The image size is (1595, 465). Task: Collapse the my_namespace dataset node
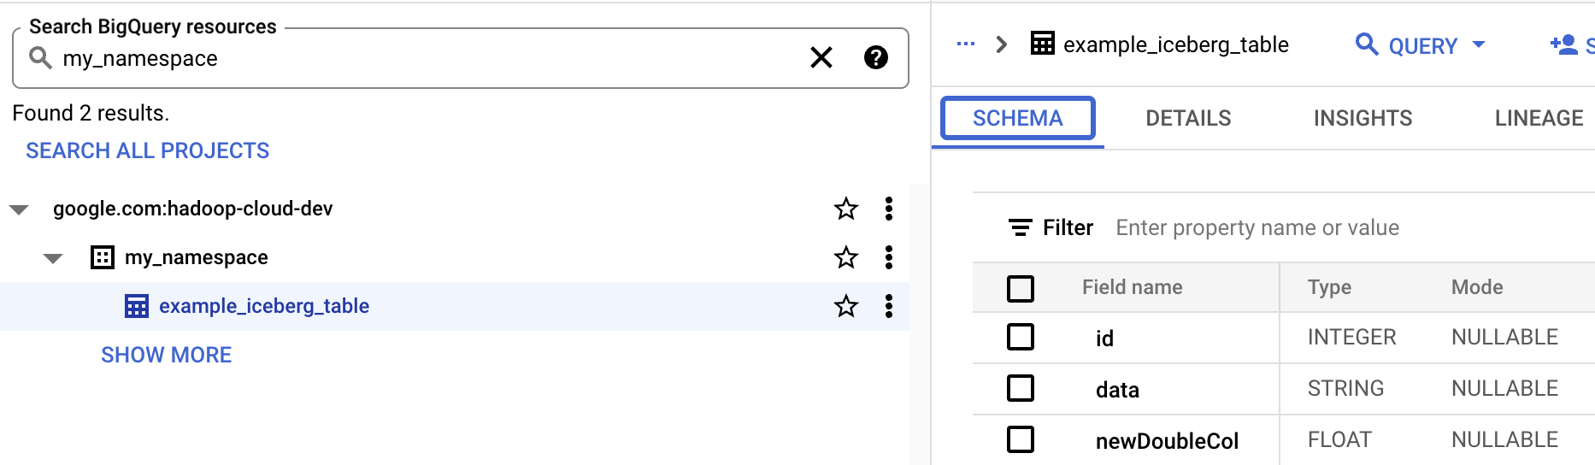pos(53,258)
